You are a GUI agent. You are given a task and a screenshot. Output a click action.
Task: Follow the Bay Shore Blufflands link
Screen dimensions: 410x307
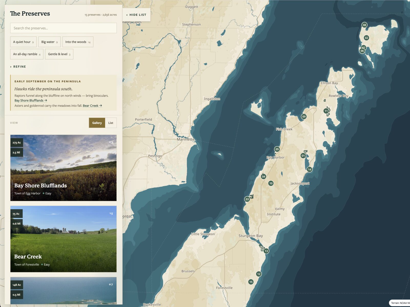tap(31, 101)
